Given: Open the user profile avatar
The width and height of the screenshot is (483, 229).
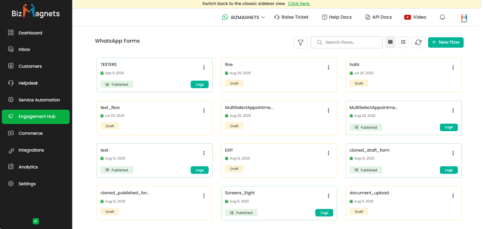Looking at the screenshot, I should click(x=464, y=18).
